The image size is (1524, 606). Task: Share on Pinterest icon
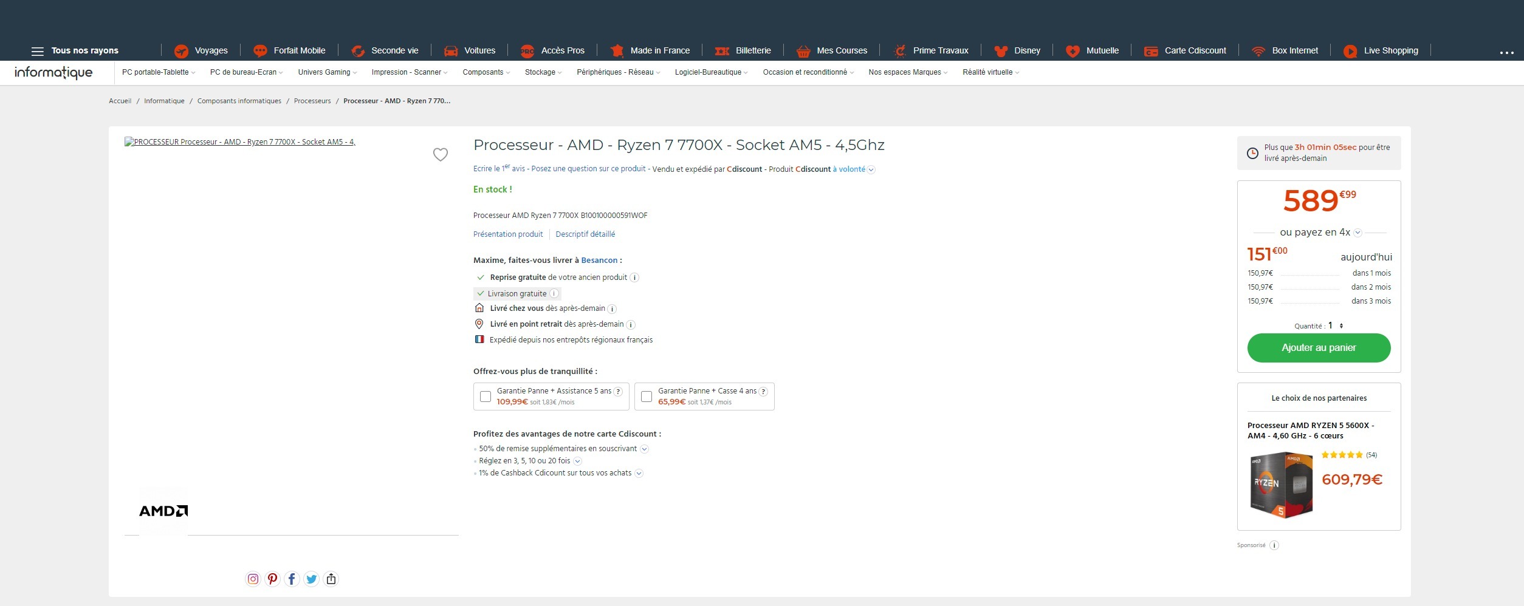(x=272, y=579)
